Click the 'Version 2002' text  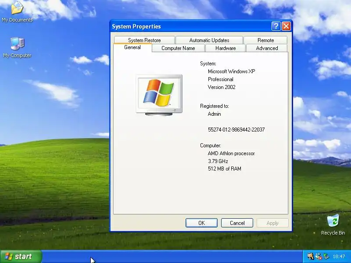[222, 87]
